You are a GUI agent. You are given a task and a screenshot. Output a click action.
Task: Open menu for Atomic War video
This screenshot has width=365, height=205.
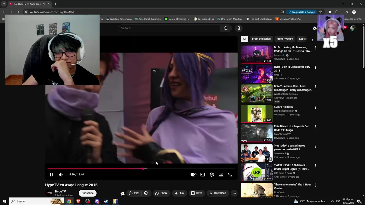point(315,87)
